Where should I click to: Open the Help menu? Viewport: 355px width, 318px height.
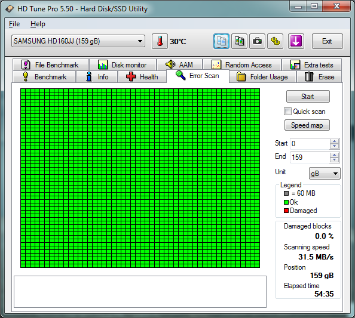(x=38, y=24)
